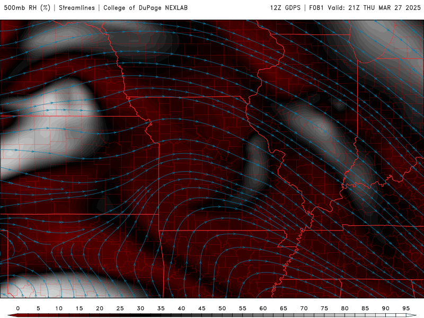Click the "500mb RH (%)" title text

pyautogui.click(x=27, y=7)
